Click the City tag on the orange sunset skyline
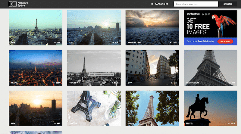 pos(13,123)
